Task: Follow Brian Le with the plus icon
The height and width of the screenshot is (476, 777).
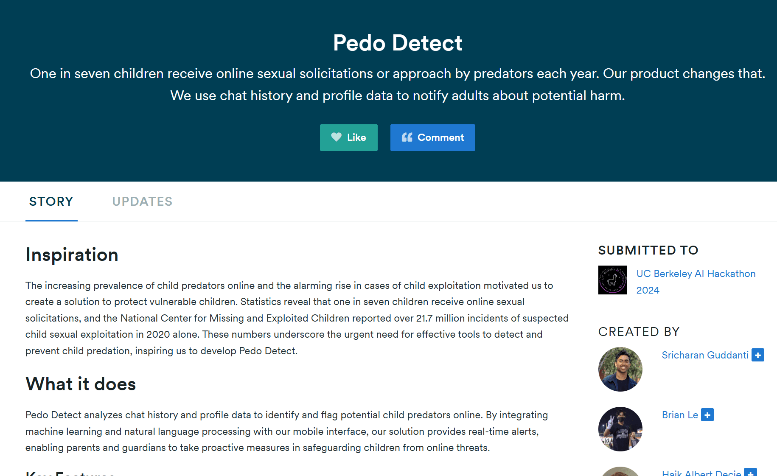Action: (707, 415)
